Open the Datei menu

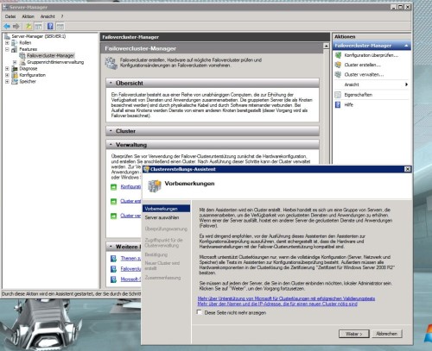pos(10,16)
